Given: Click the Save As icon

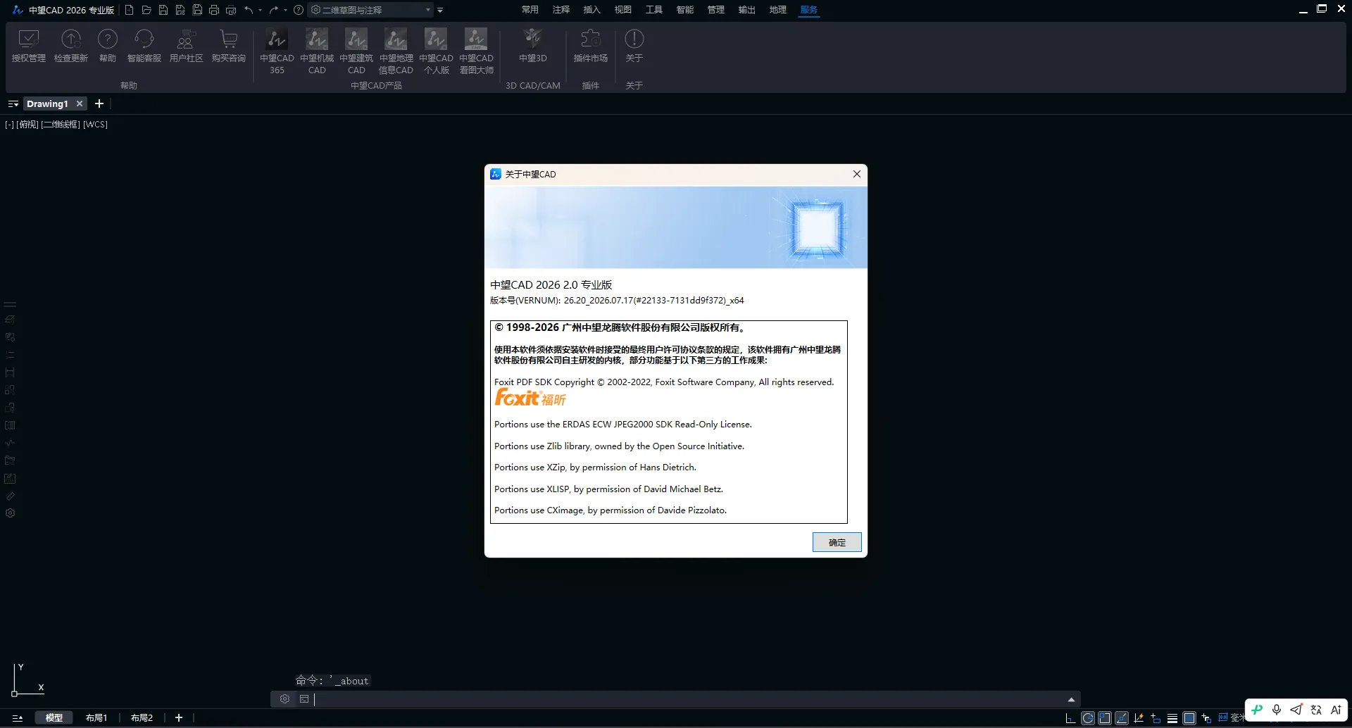Looking at the screenshot, I should pos(180,10).
